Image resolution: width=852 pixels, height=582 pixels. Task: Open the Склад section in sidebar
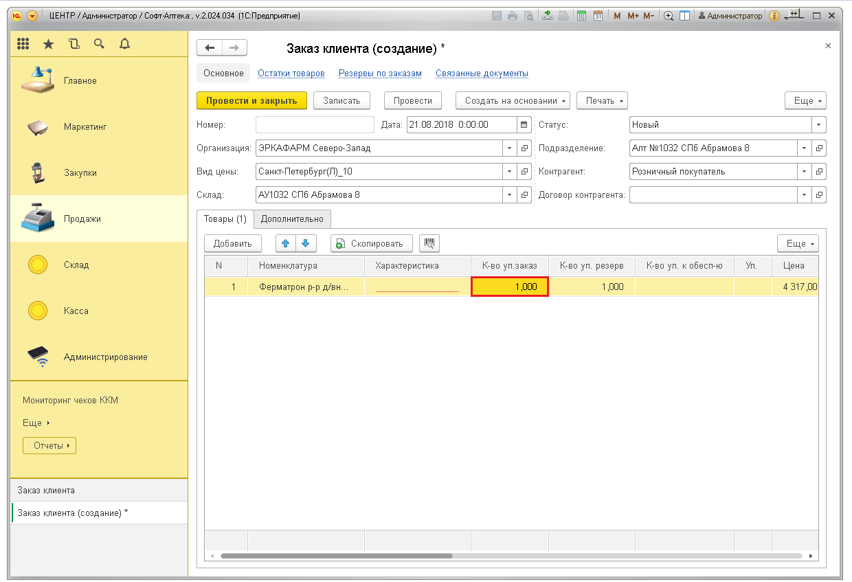[76, 265]
